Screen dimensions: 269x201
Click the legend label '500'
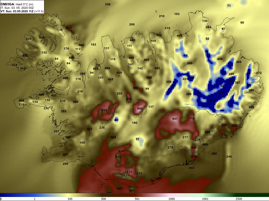(104, 199)
